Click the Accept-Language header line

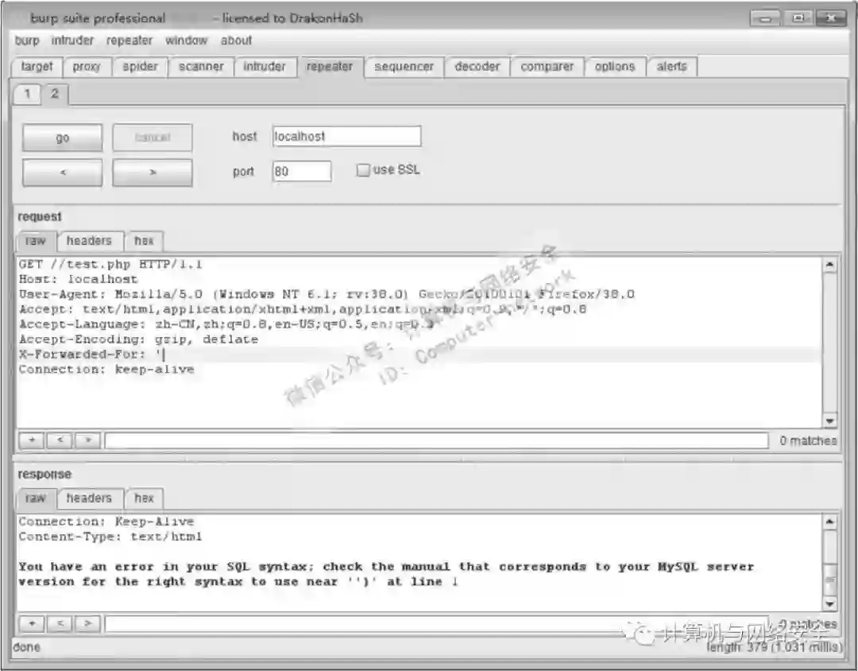click(x=226, y=324)
